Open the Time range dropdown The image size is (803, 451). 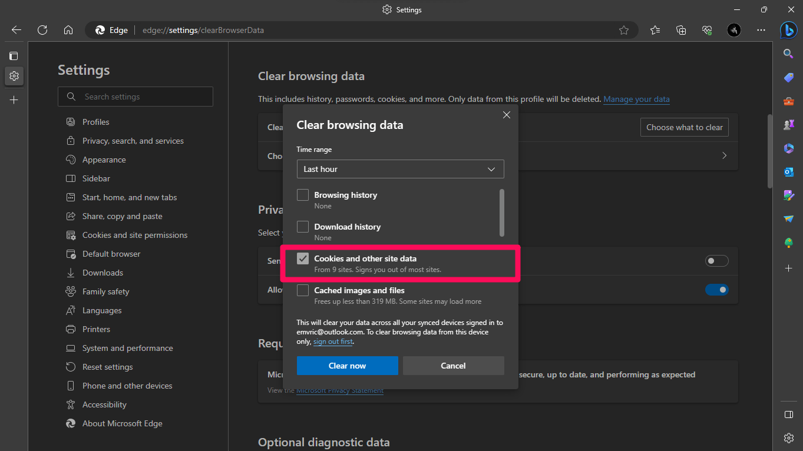pyautogui.click(x=400, y=169)
